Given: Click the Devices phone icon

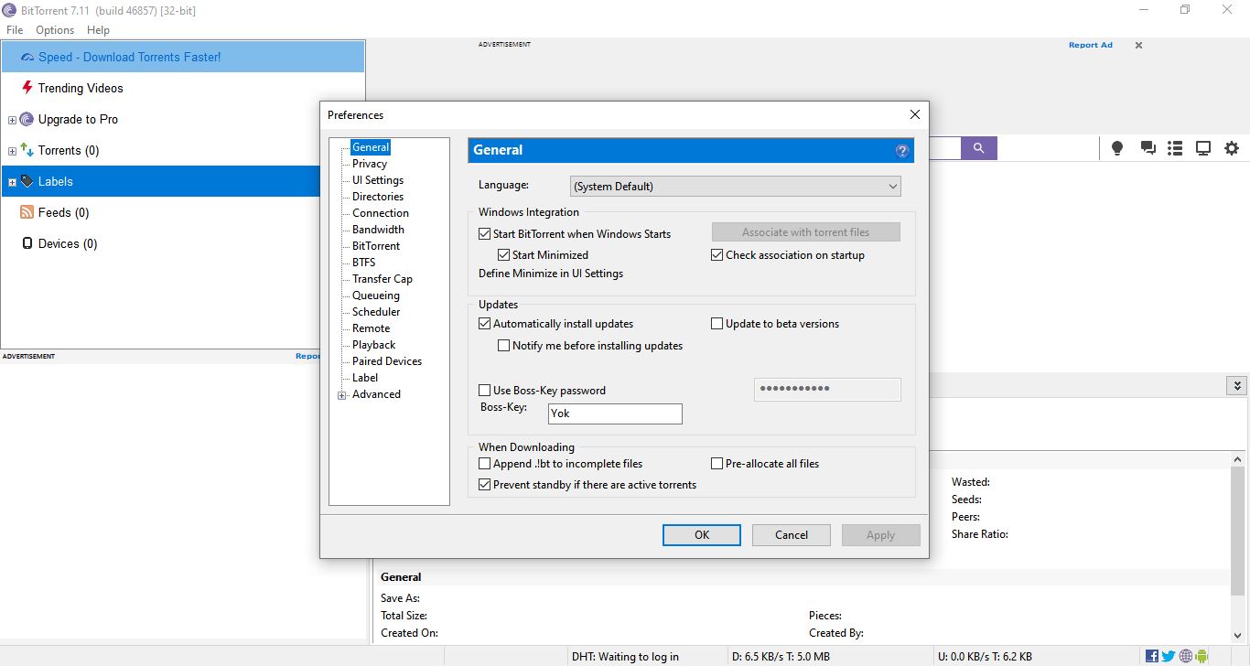Looking at the screenshot, I should pyautogui.click(x=27, y=243).
